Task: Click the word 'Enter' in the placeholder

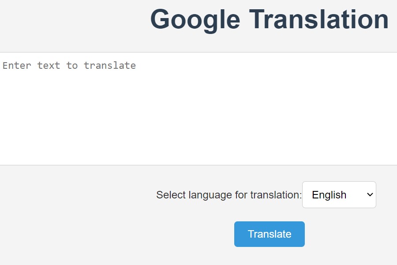Action: coord(17,66)
